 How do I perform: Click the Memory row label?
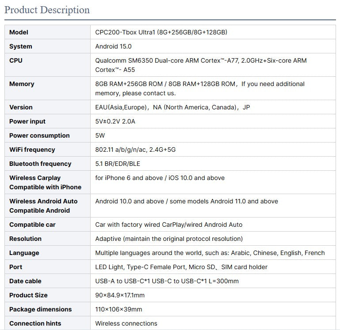[22, 84]
